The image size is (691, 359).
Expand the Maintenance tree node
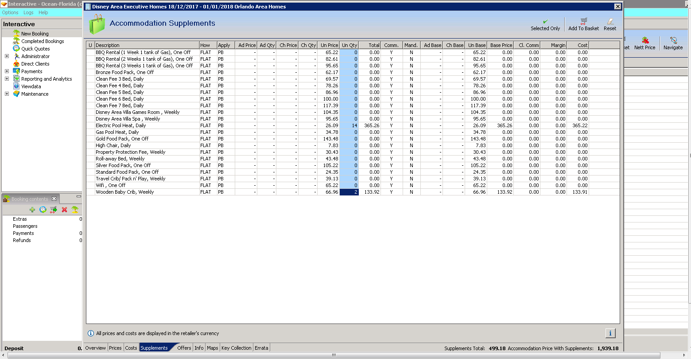(7, 94)
